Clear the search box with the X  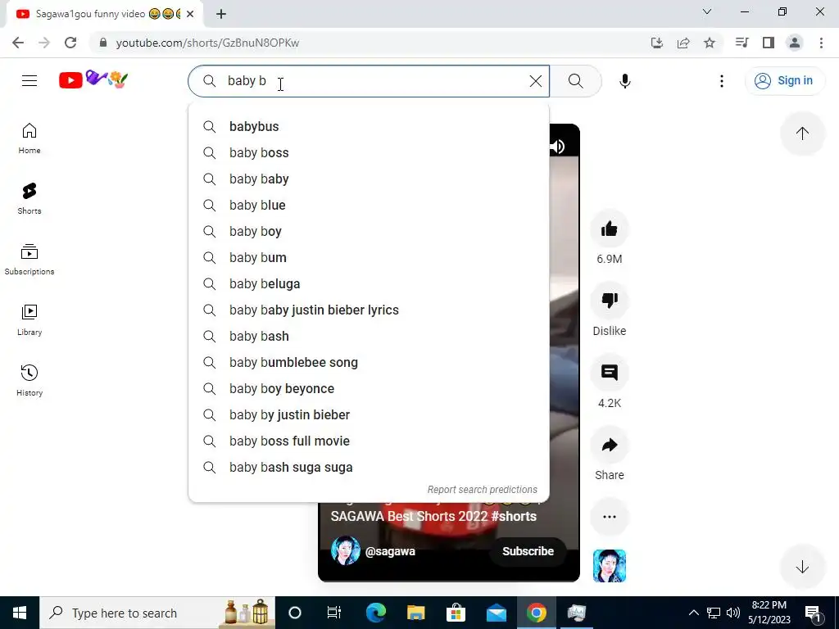[x=535, y=81]
